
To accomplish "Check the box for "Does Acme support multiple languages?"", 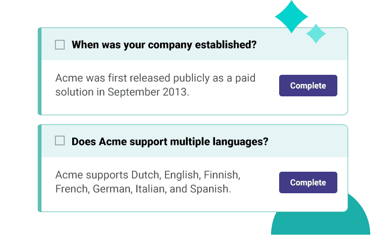I will click(x=60, y=141).
